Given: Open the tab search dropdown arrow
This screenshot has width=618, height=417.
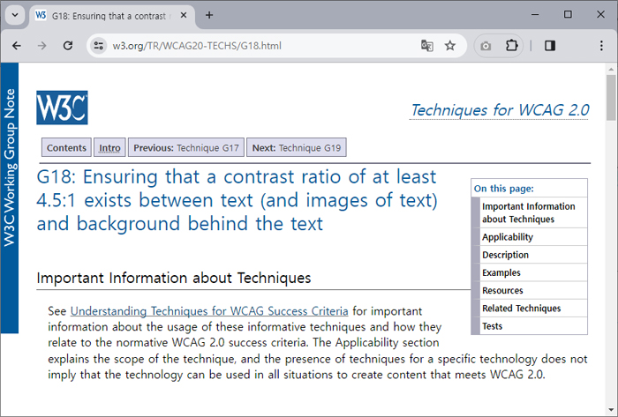Looking at the screenshot, I should click(x=15, y=15).
